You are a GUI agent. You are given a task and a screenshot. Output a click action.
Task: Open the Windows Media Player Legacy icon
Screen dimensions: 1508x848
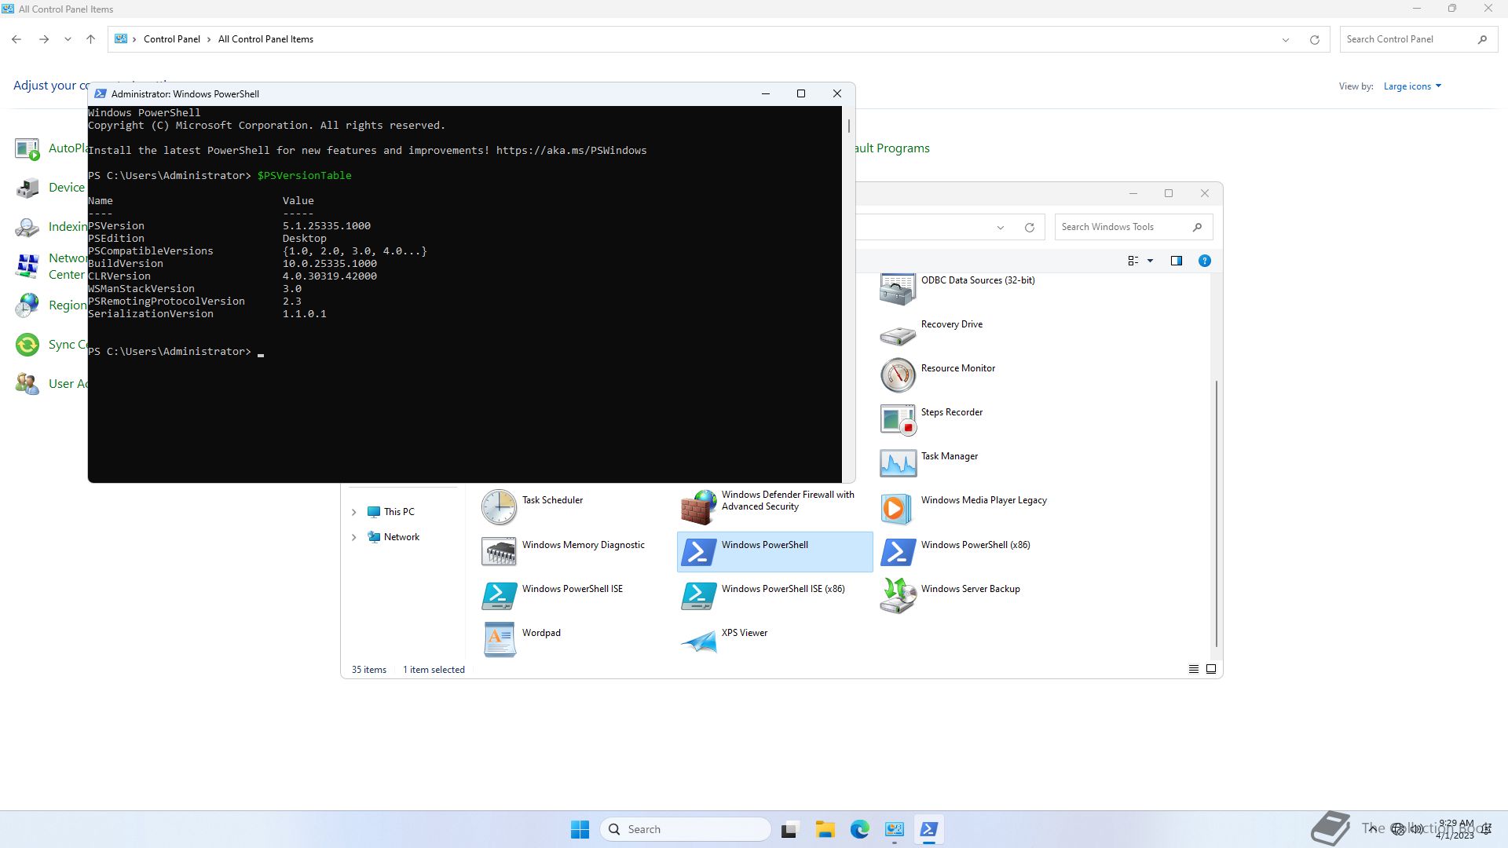898,508
